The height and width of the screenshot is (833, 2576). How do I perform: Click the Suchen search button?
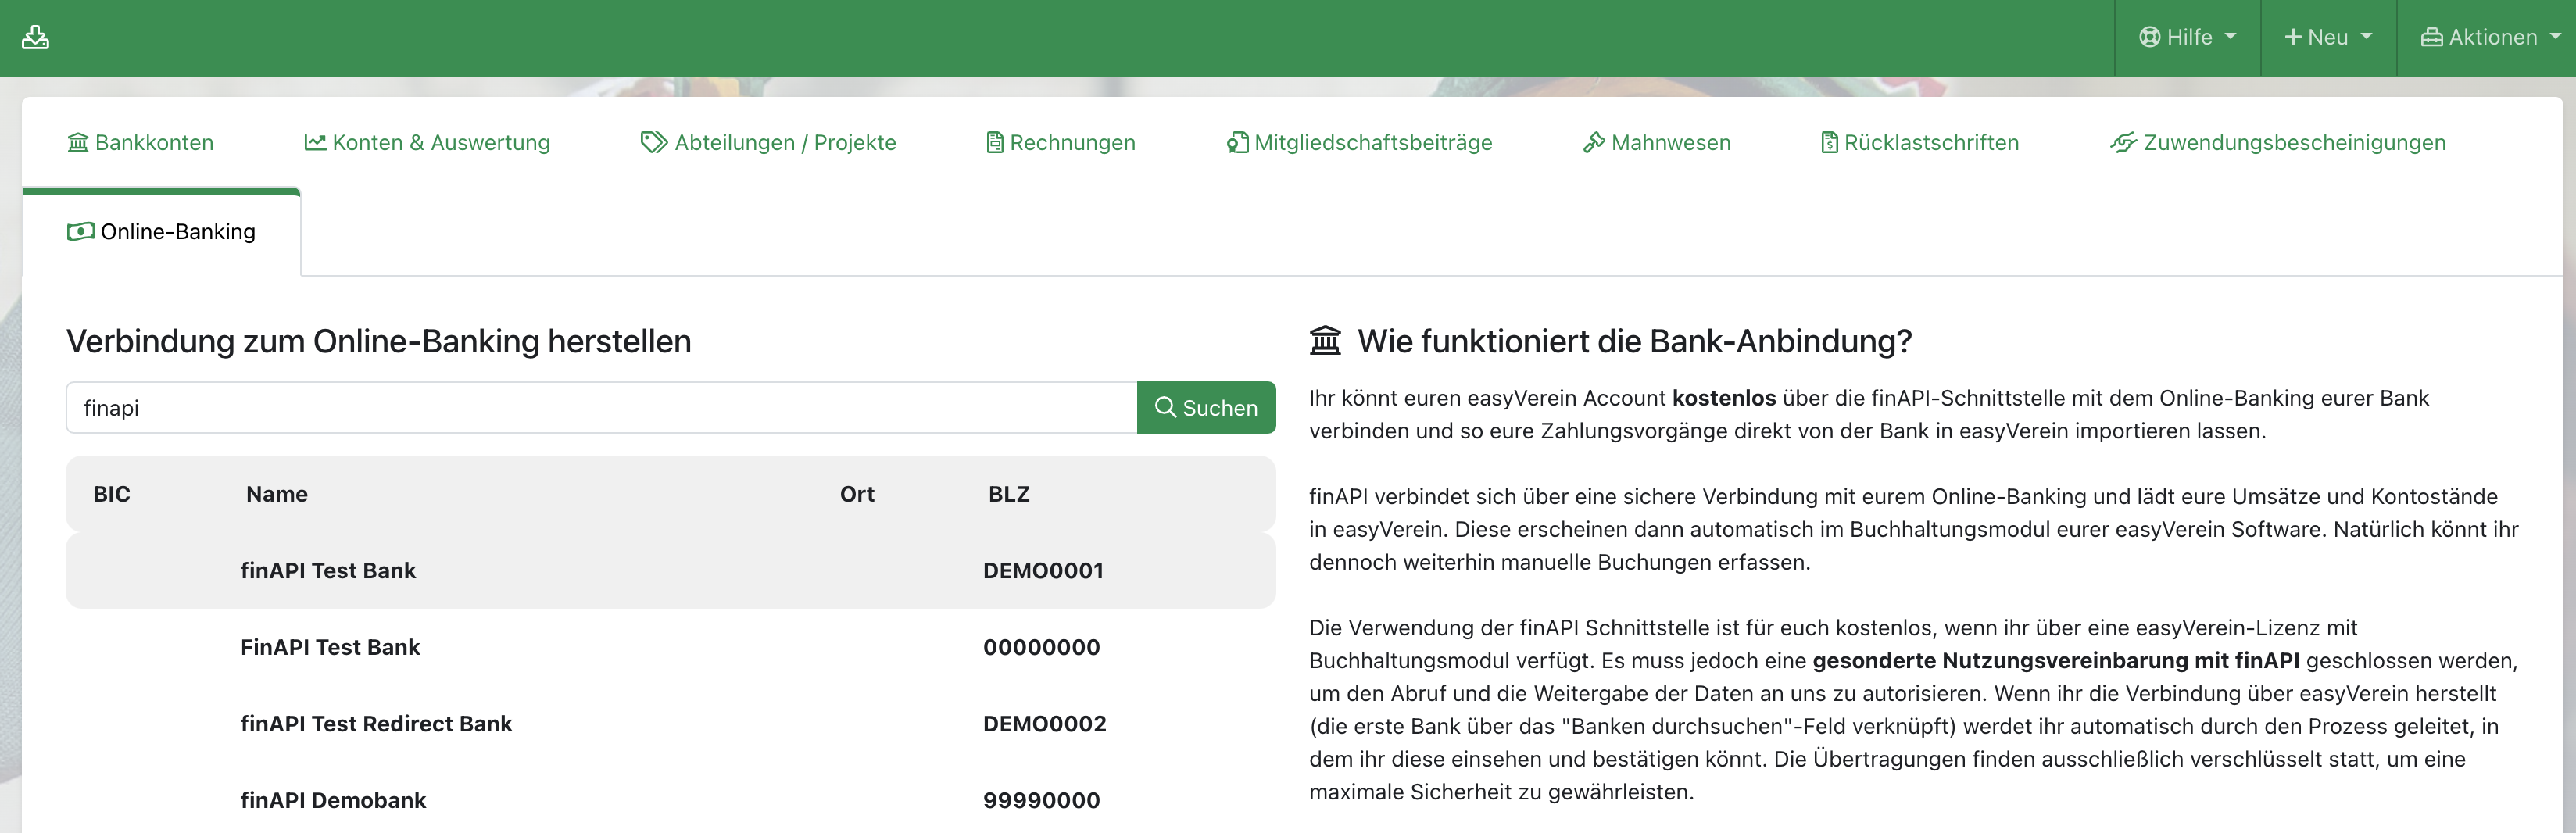point(1206,407)
